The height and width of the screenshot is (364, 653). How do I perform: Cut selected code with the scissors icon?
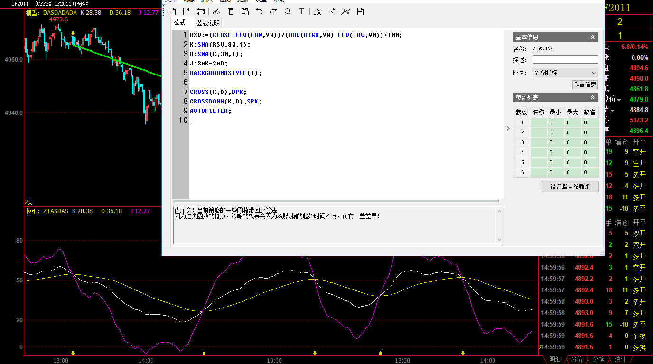point(216,11)
